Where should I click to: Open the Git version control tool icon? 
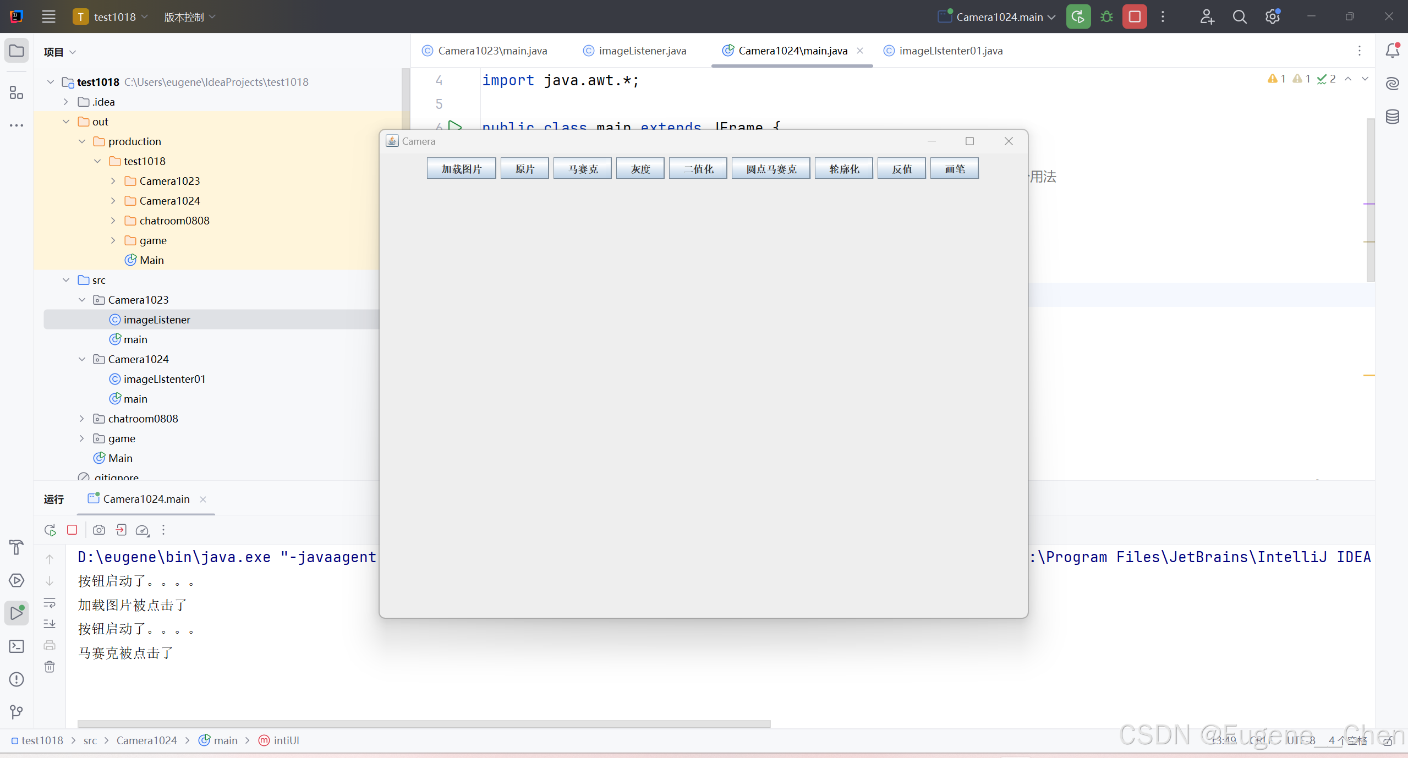pyautogui.click(x=17, y=712)
